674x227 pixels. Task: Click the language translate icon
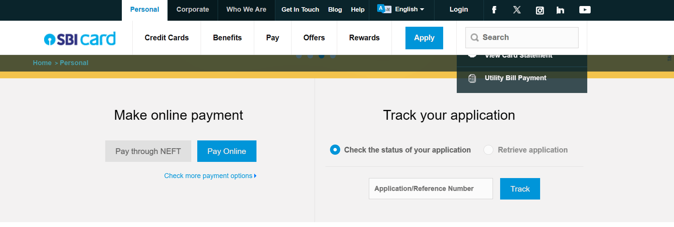click(x=384, y=9)
